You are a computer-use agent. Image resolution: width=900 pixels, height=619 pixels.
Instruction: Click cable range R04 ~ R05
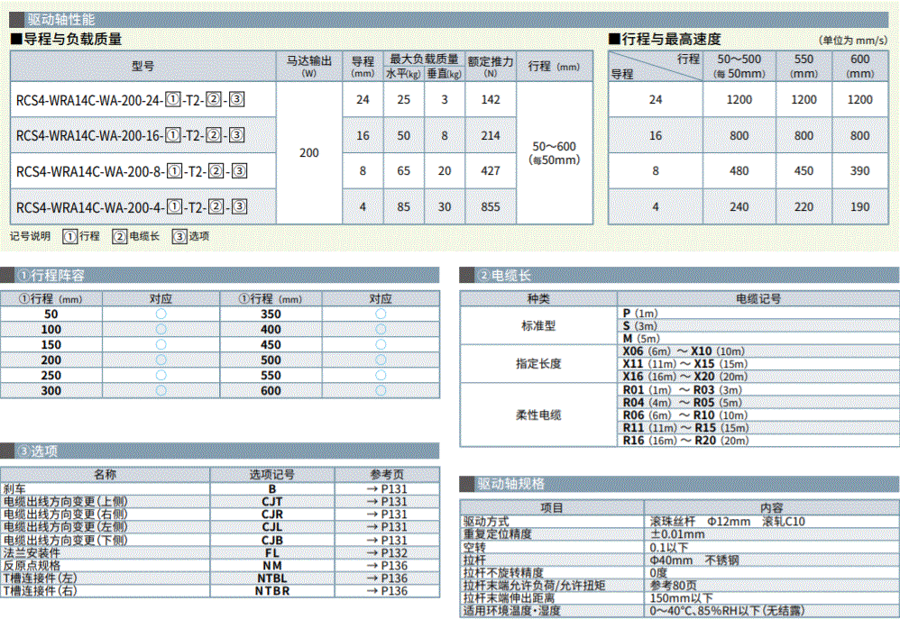tap(683, 402)
